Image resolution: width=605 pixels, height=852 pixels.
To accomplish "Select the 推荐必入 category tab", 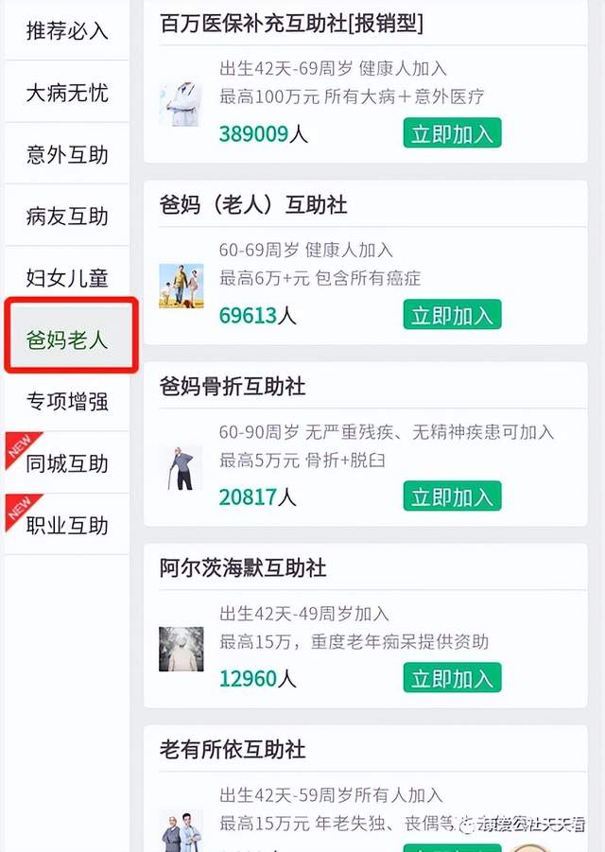I will (67, 31).
